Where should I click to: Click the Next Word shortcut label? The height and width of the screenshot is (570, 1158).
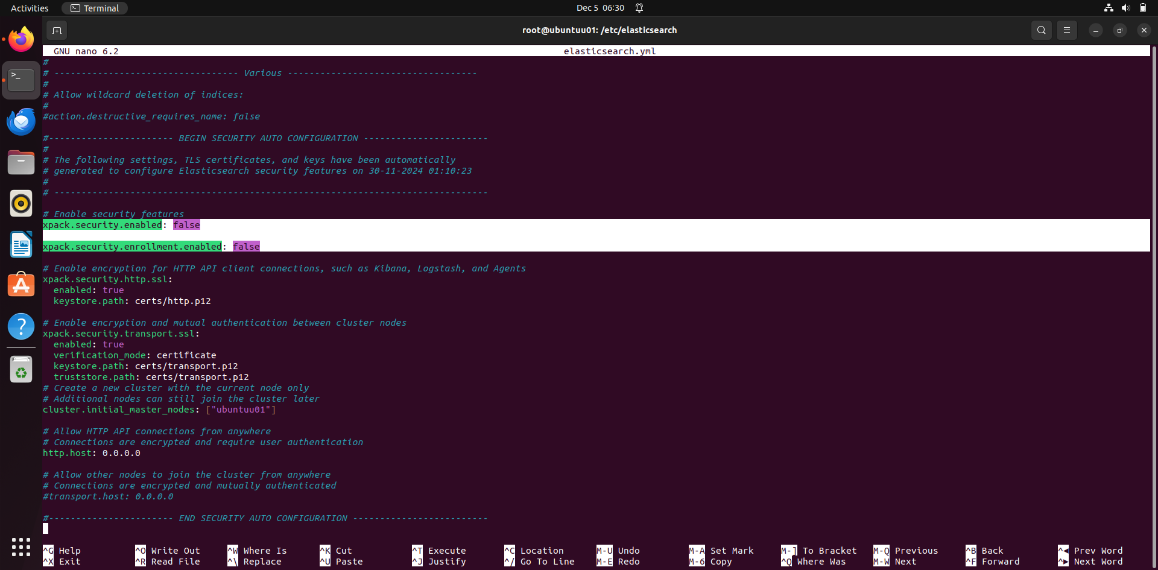(x=1098, y=562)
